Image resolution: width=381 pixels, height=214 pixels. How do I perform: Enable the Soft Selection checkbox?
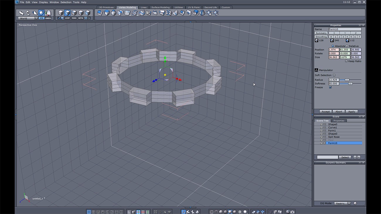[334, 75]
